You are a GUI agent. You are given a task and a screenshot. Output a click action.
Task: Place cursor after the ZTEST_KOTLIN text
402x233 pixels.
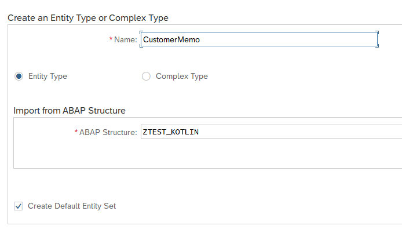tap(199, 132)
